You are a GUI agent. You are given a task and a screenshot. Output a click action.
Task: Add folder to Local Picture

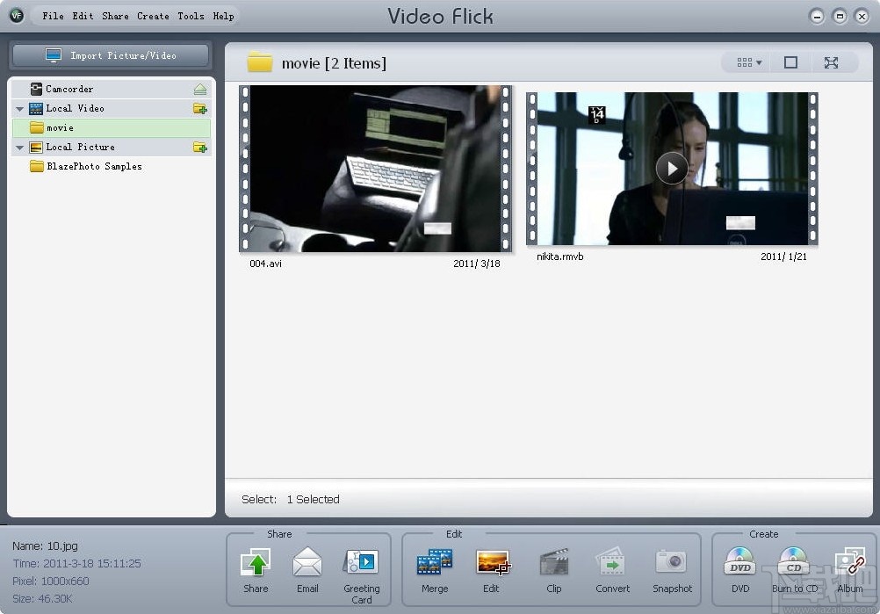coord(200,147)
